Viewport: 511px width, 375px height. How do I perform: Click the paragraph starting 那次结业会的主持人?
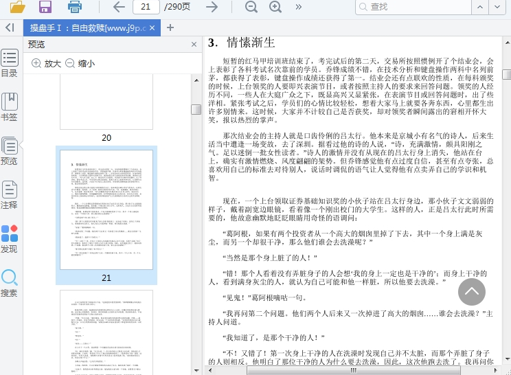tap(351, 157)
